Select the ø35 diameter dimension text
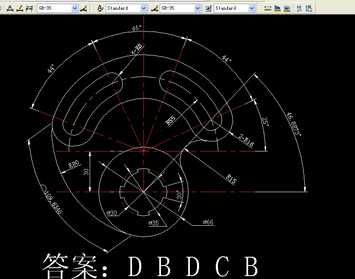Viewport: 355px width, 279px height. point(154,223)
